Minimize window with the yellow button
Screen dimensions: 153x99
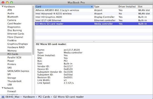(x=7, y=3)
